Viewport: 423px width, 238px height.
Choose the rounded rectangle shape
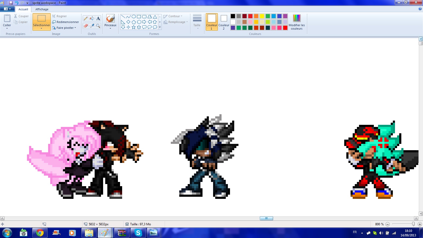pos(144,16)
